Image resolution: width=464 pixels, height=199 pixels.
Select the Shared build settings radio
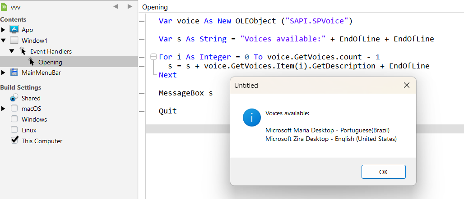(x=14, y=98)
